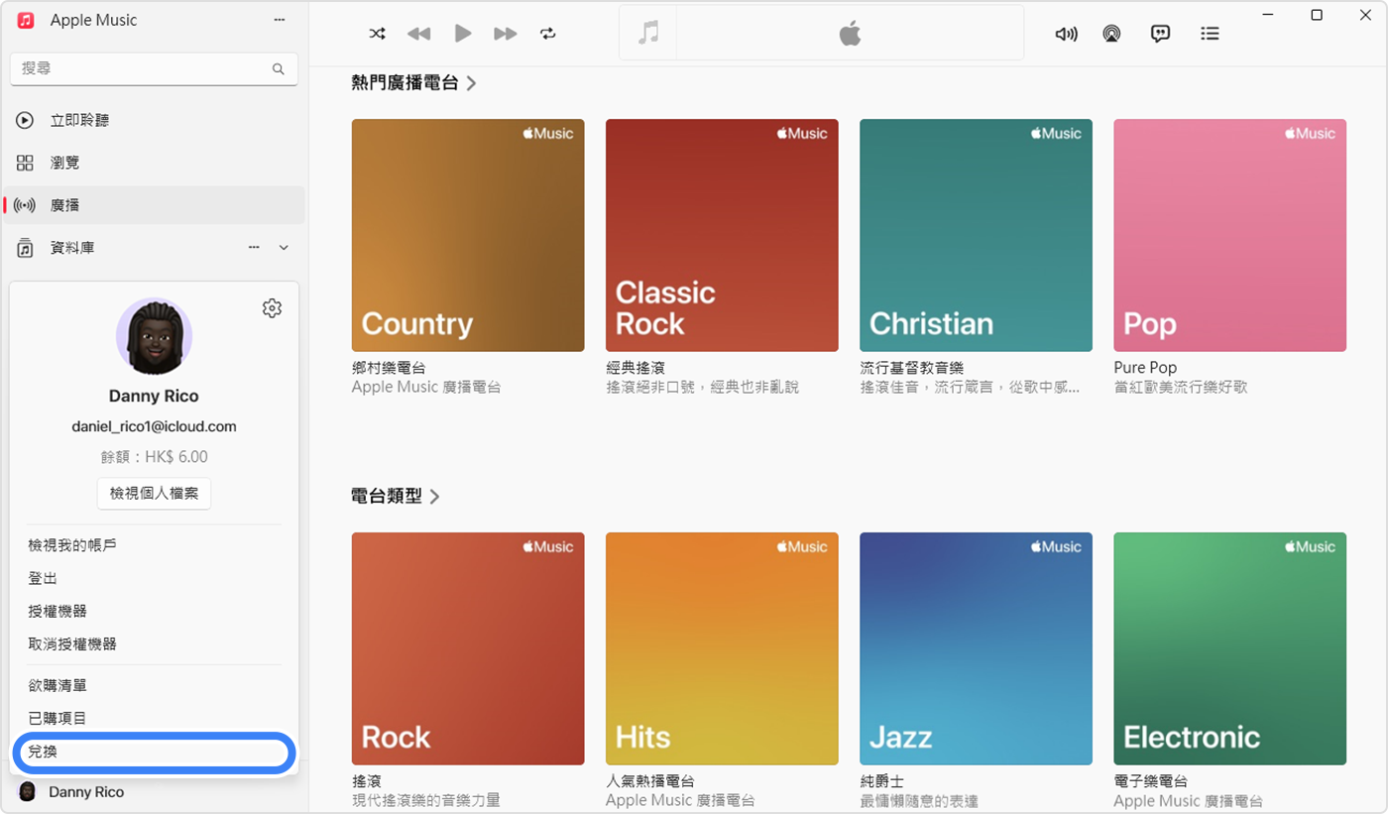Screen dimensions: 1388x815
Task: Click the balance 餘額：HK$ 6.00
Action: (x=154, y=457)
